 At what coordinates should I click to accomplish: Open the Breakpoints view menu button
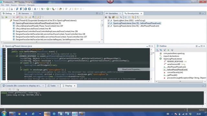tap(200, 14)
